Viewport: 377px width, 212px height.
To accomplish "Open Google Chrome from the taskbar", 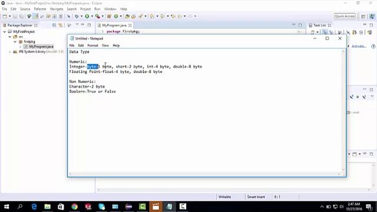I will pyautogui.click(x=75, y=207).
